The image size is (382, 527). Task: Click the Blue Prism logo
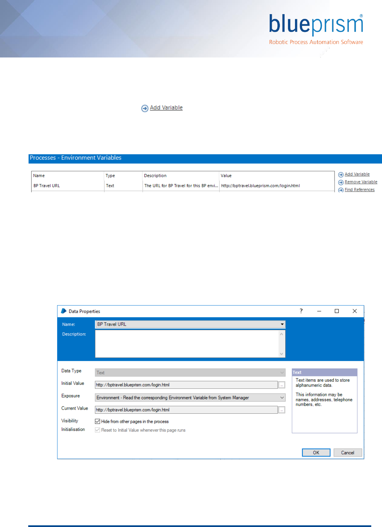[316, 30]
